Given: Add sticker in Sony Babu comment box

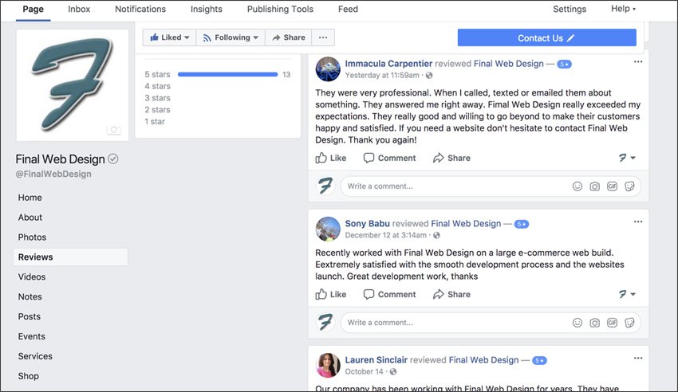Looking at the screenshot, I should [x=629, y=323].
